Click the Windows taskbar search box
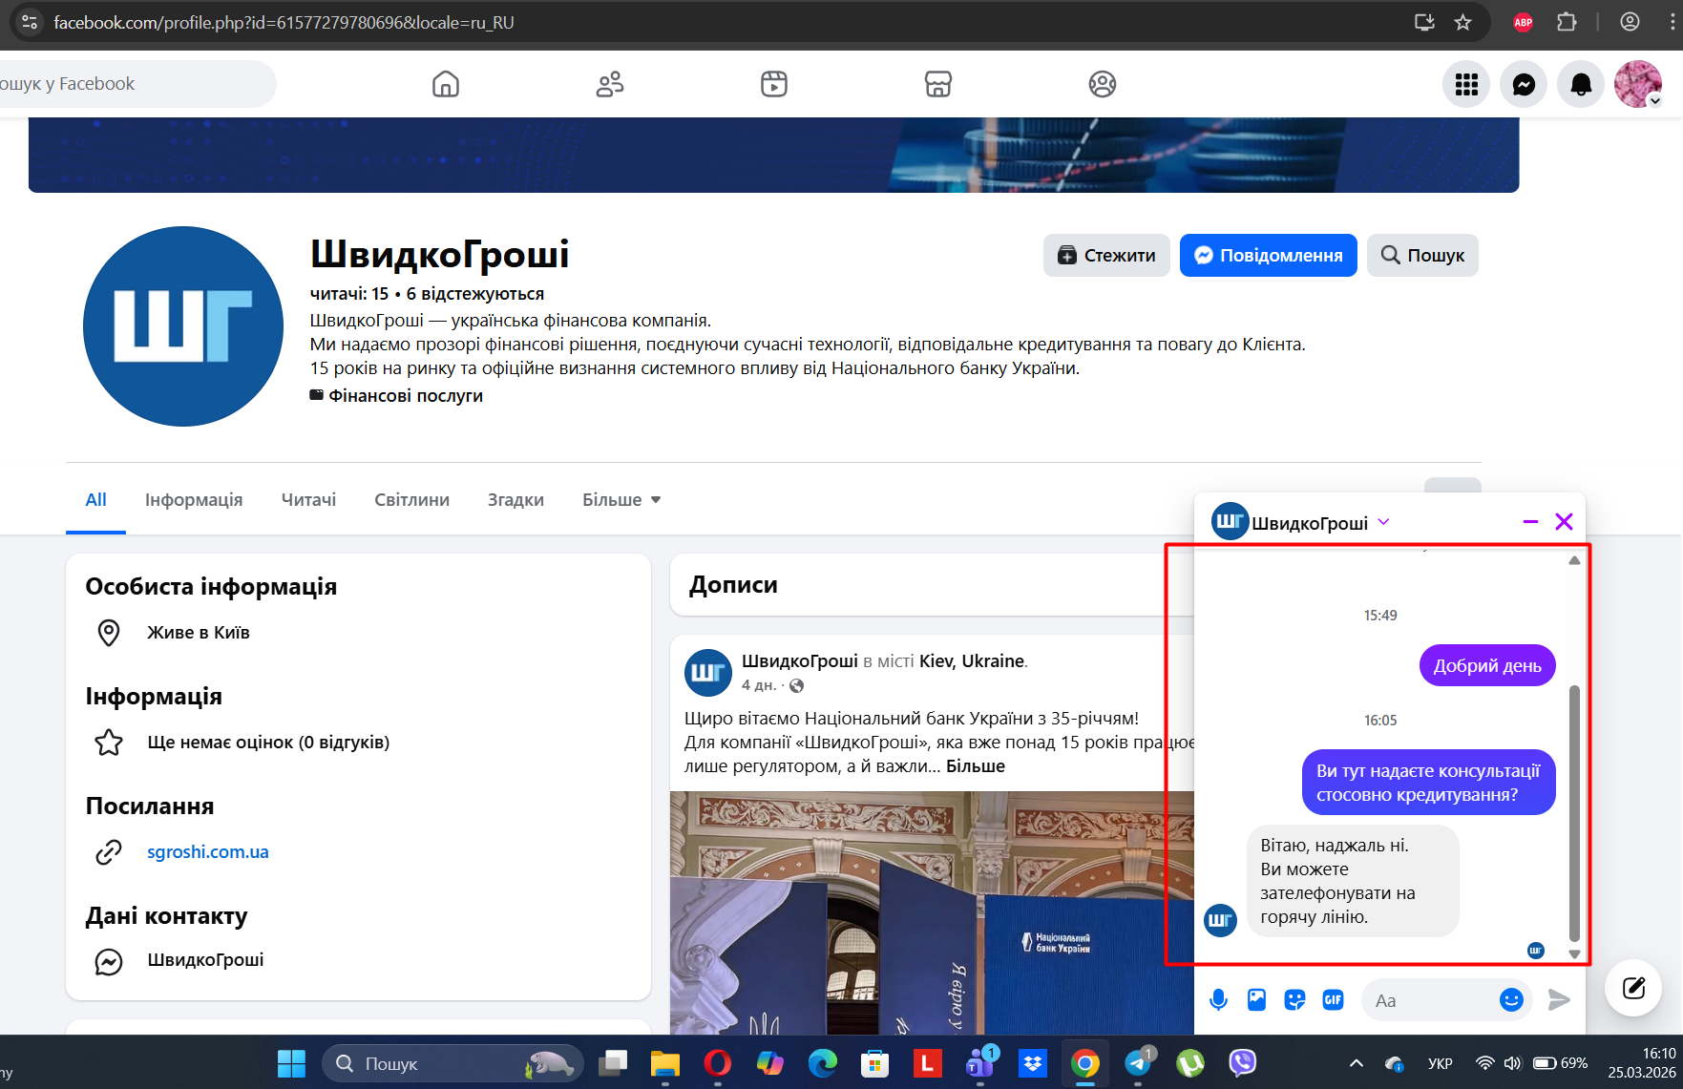 coord(452,1063)
